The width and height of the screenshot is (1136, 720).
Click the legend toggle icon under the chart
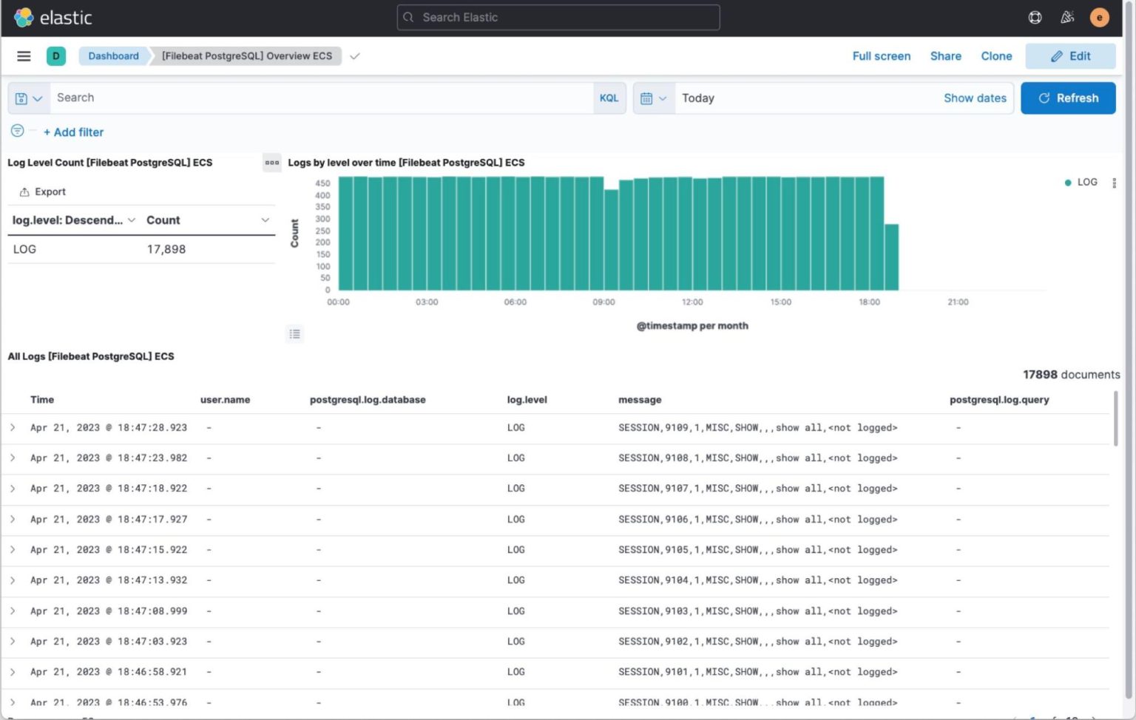pos(294,334)
